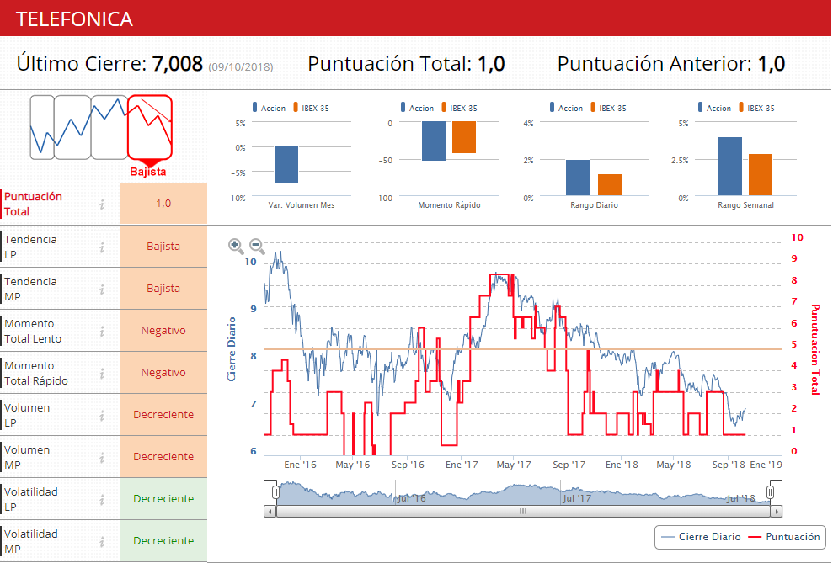The width and height of the screenshot is (833, 563).
Task: Click the Jul '17 marker in navigator
Action: tap(576, 498)
